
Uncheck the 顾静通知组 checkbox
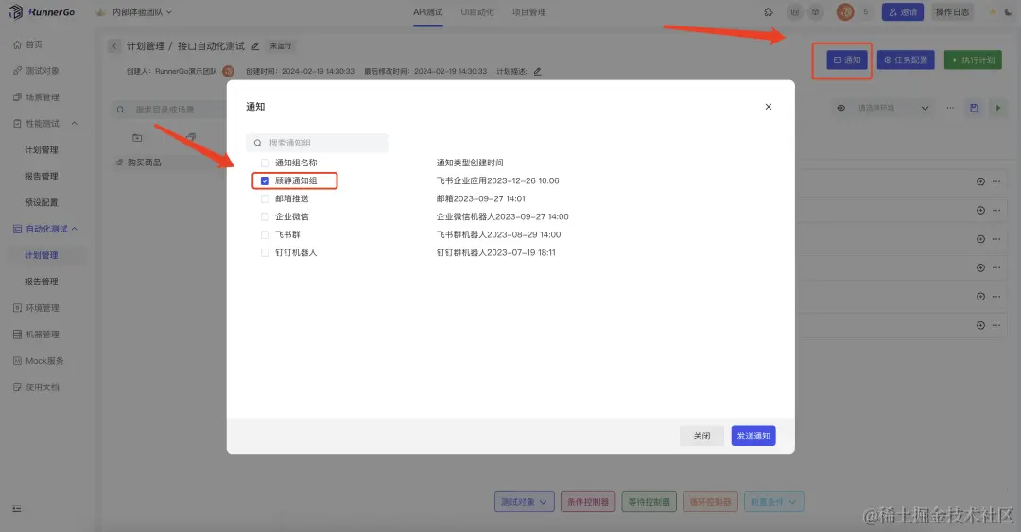pos(265,181)
